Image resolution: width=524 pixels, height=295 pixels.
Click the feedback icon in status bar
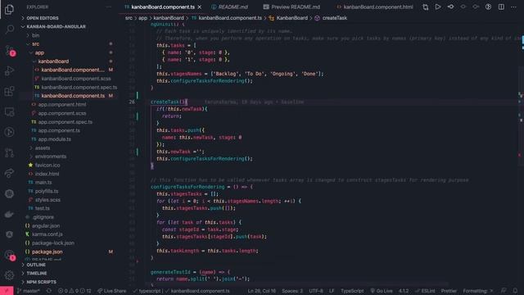[x=504, y=291]
